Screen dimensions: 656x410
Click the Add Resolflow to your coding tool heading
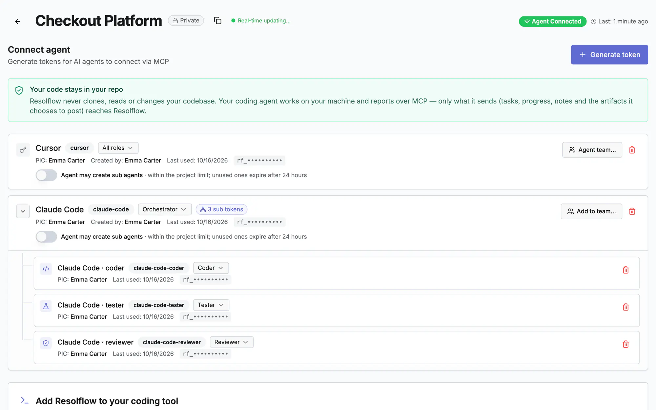coord(107,401)
